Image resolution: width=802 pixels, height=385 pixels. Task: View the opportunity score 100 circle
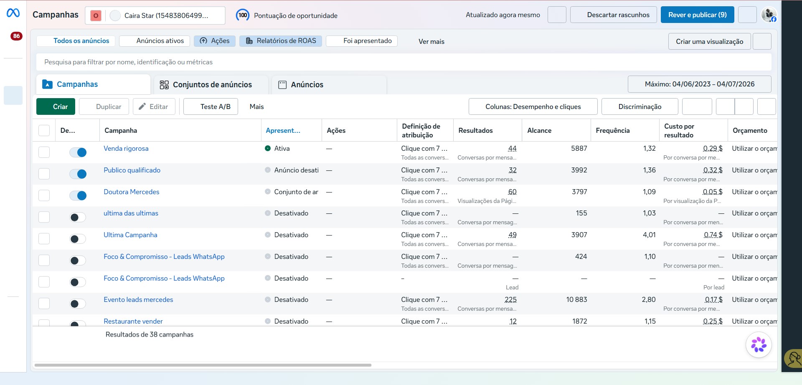click(x=243, y=15)
